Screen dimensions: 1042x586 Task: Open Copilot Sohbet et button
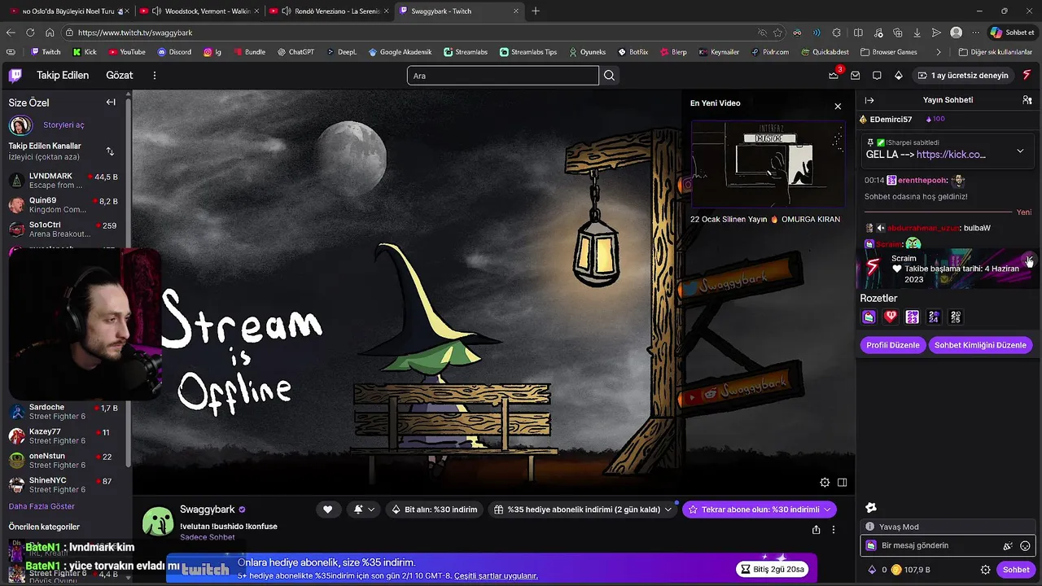[1012, 33]
